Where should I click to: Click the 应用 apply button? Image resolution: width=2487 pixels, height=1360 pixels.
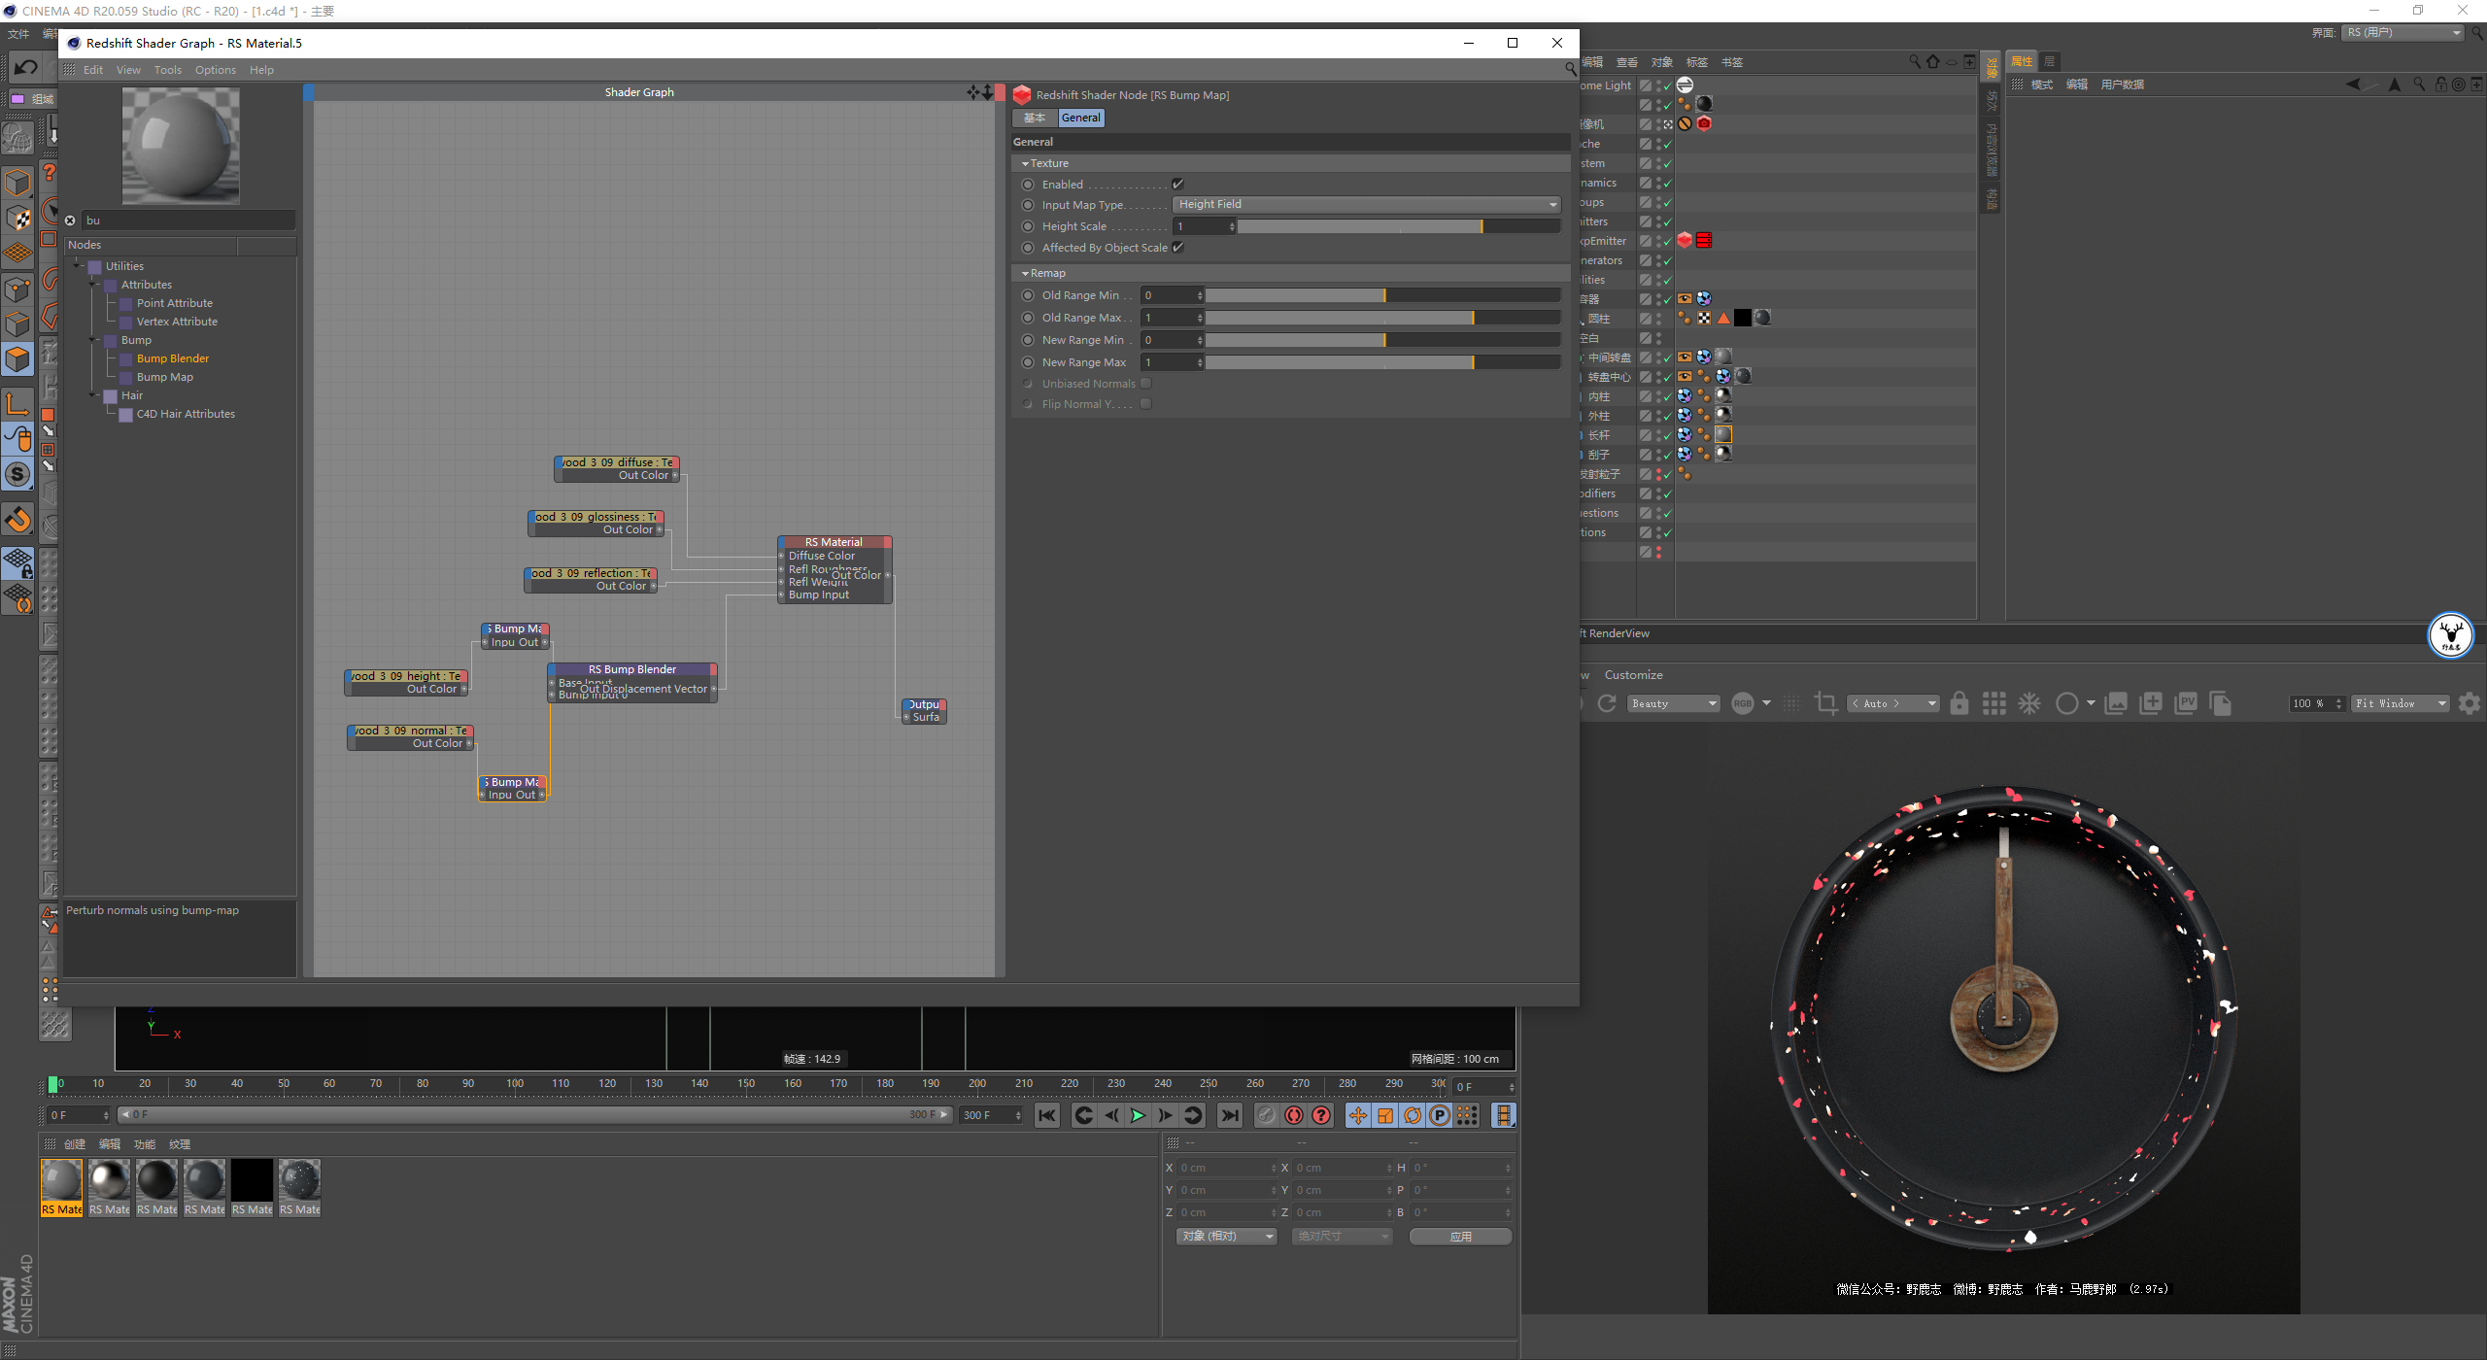(x=1460, y=1236)
